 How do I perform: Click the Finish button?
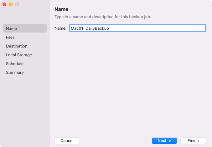[193, 141]
